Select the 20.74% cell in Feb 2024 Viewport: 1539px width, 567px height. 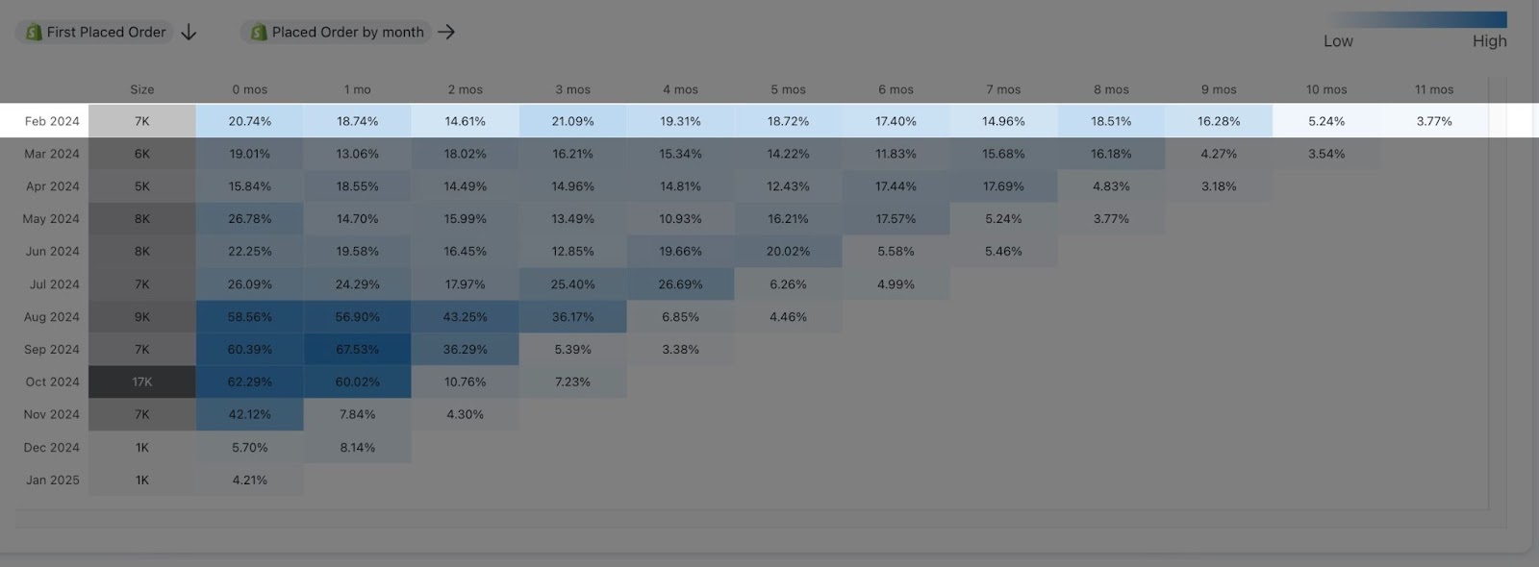(x=249, y=121)
